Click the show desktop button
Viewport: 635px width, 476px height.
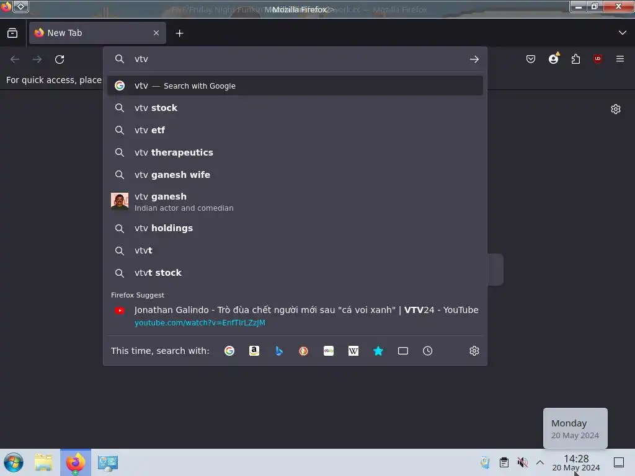(x=619, y=462)
